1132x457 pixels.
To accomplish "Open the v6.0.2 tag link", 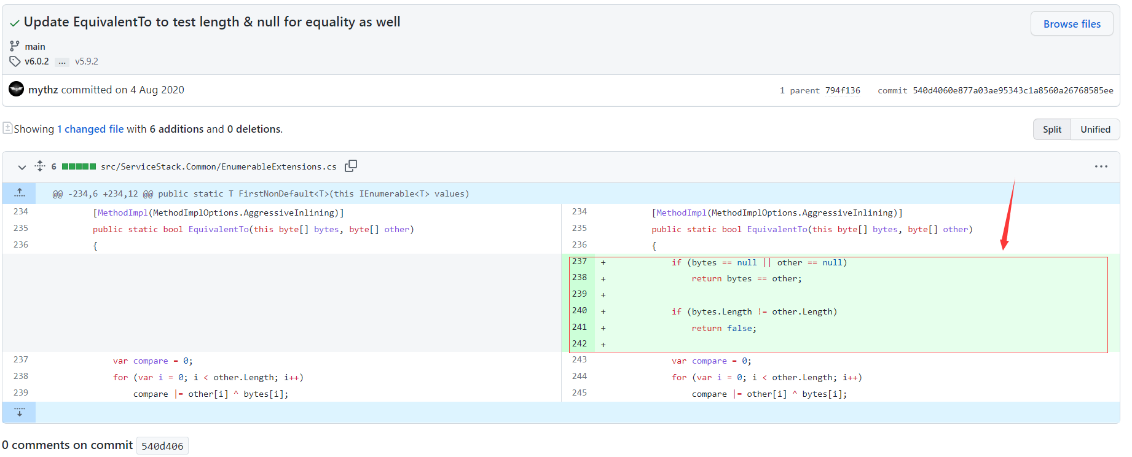I will pos(37,61).
